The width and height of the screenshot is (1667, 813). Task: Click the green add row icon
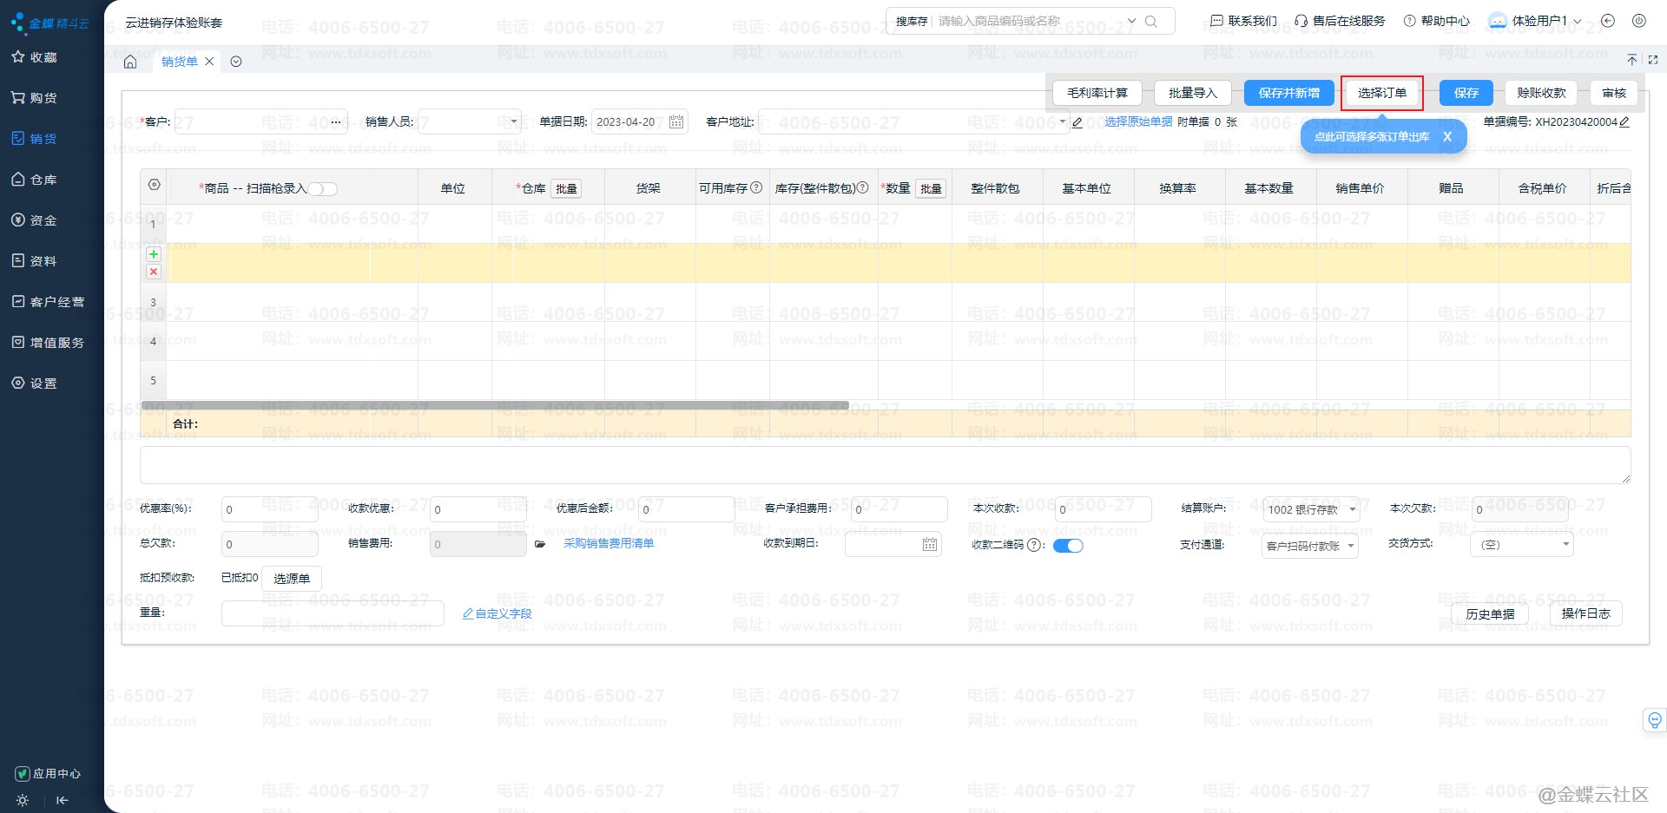[x=154, y=254]
